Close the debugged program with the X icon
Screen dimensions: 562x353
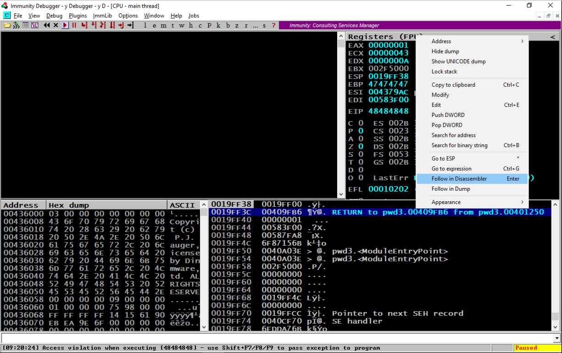tap(56, 25)
